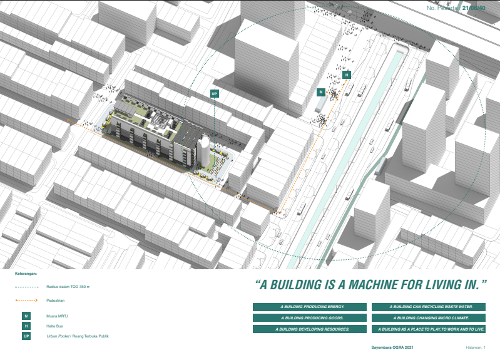This screenshot has height=355, width=500.
Task: Click the 'A BUILDING IS A MACHINE' headline
Action: point(372,285)
